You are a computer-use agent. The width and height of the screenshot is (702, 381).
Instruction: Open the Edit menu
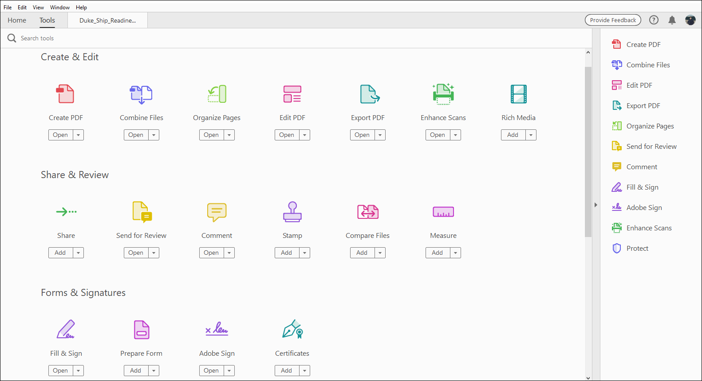coord(22,8)
